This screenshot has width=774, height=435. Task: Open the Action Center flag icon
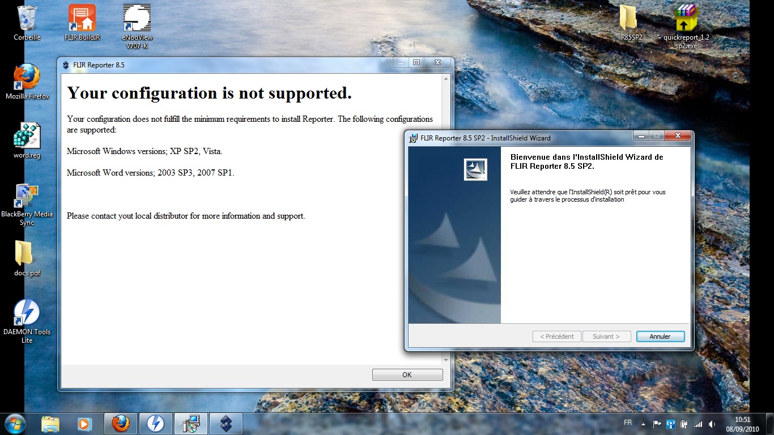pyautogui.click(x=657, y=424)
